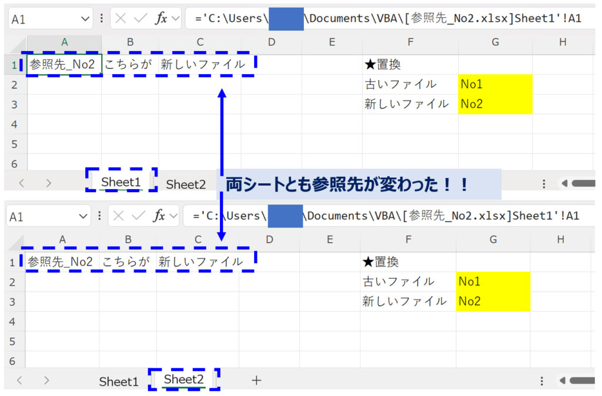Select yellow No1 cell in lower sheet

click(x=493, y=281)
